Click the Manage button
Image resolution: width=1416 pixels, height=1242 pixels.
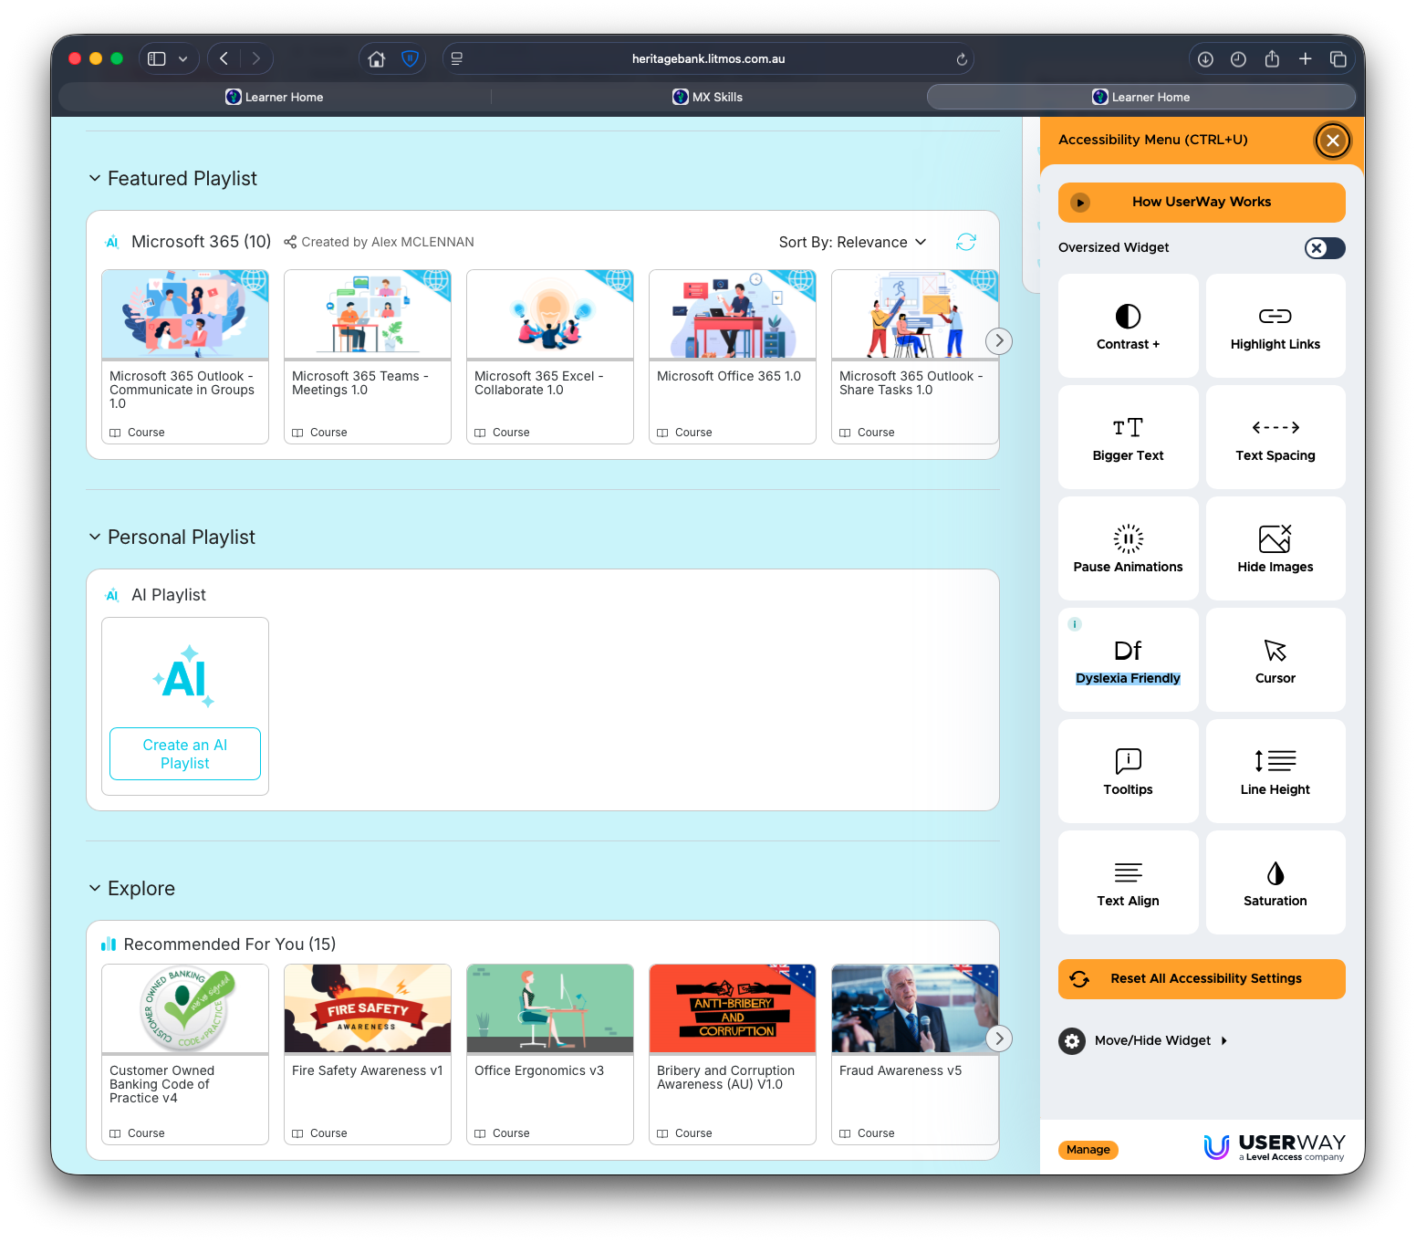pyautogui.click(x=1088, y=1150)
